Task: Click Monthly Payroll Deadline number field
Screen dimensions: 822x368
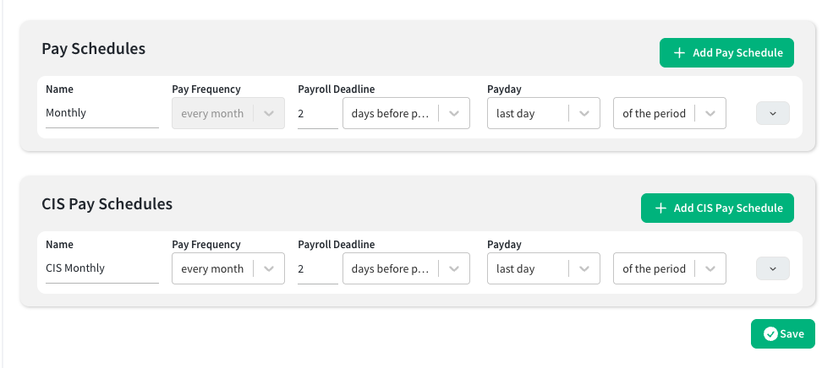Action: (318, 113)
